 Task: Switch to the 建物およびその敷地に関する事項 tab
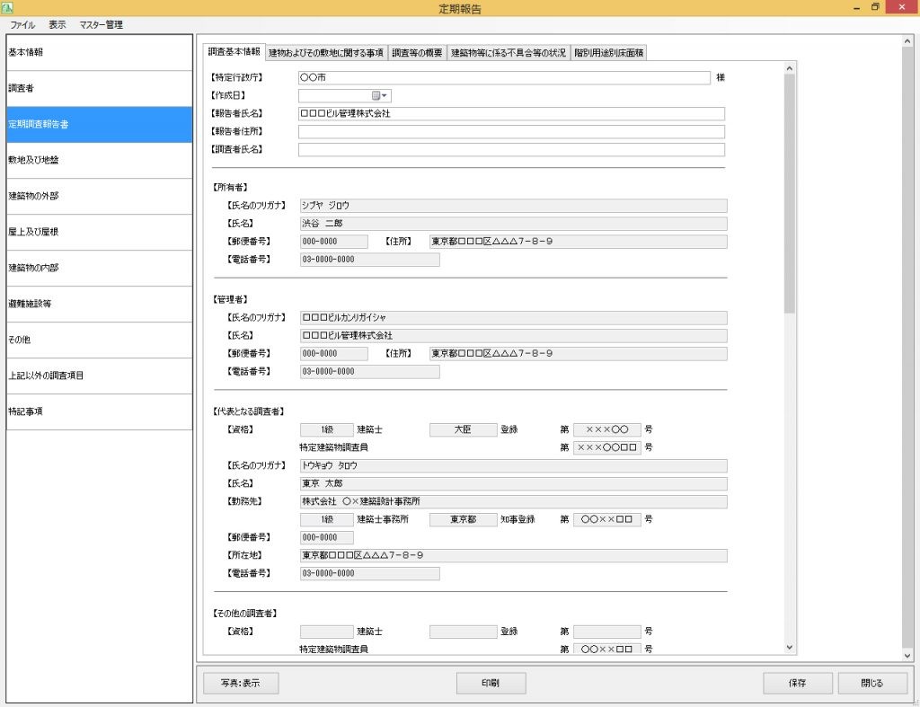pyautogui.click(x=325, y=53)
